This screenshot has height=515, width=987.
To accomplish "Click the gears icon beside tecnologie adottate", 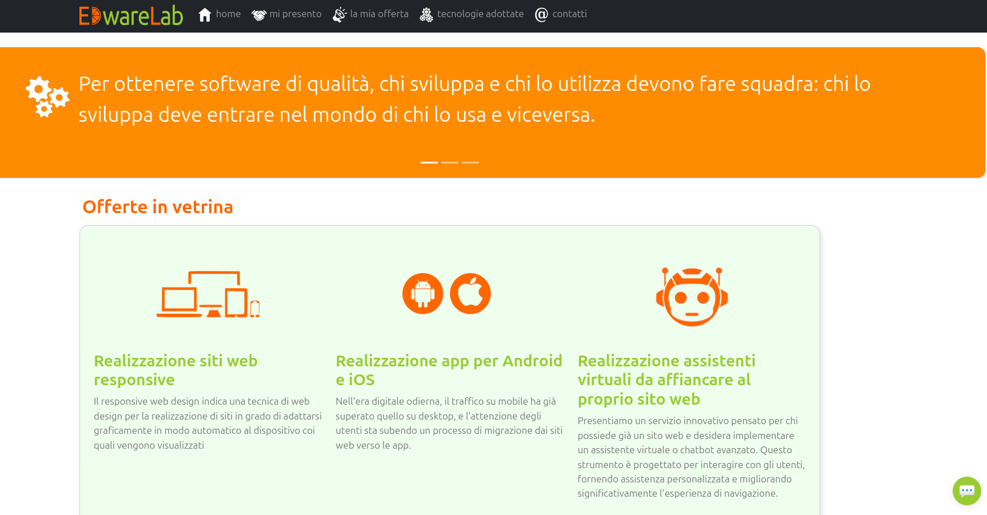I will coord(426,15).
